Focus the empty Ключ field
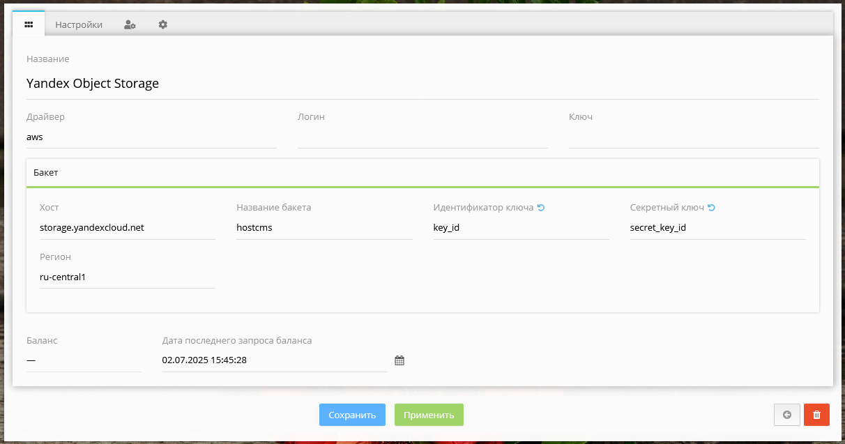The width and height of the screenshot is (845, 444). pyautogui.click(x=694, y=137)
